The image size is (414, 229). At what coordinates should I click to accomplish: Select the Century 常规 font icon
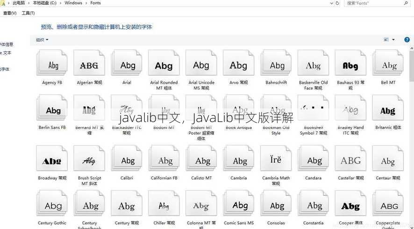coord(127,203)
